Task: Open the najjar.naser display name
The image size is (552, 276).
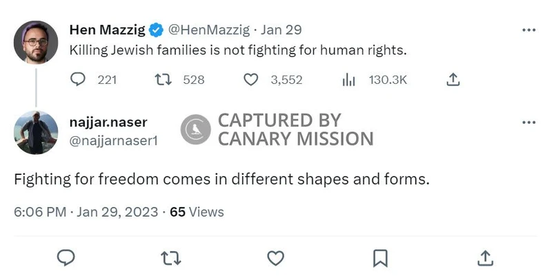Action: pyautogui.click(x=108, y=123)
